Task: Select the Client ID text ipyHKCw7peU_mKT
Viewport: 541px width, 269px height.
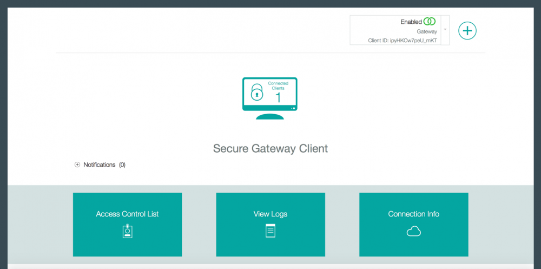Action: click(413, 41)
